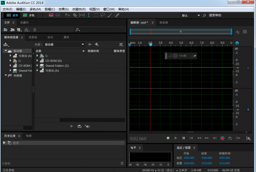Open the 多轨 menu

[35, 9]
